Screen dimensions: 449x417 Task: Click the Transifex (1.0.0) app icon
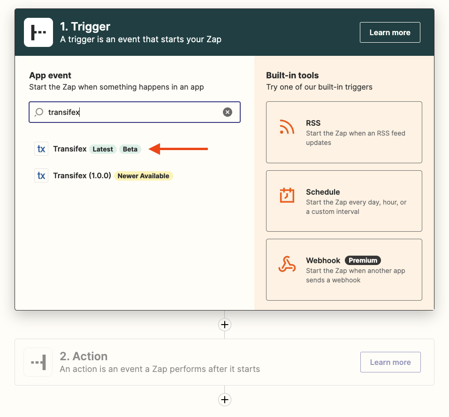coord(41,175)
